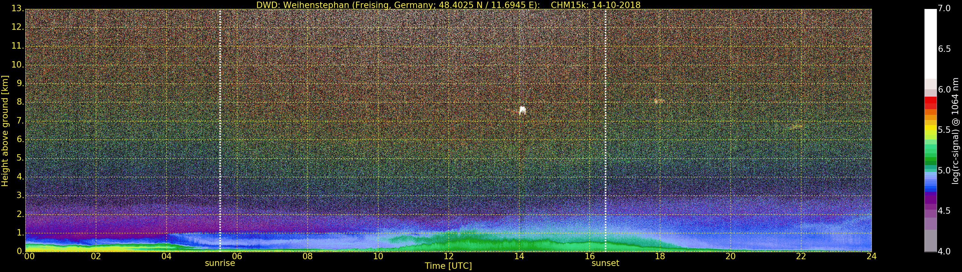Click the gray segment at the bottom of the colorbar
This screenshot has height=272, width=962.
click(x=930, y=241)
